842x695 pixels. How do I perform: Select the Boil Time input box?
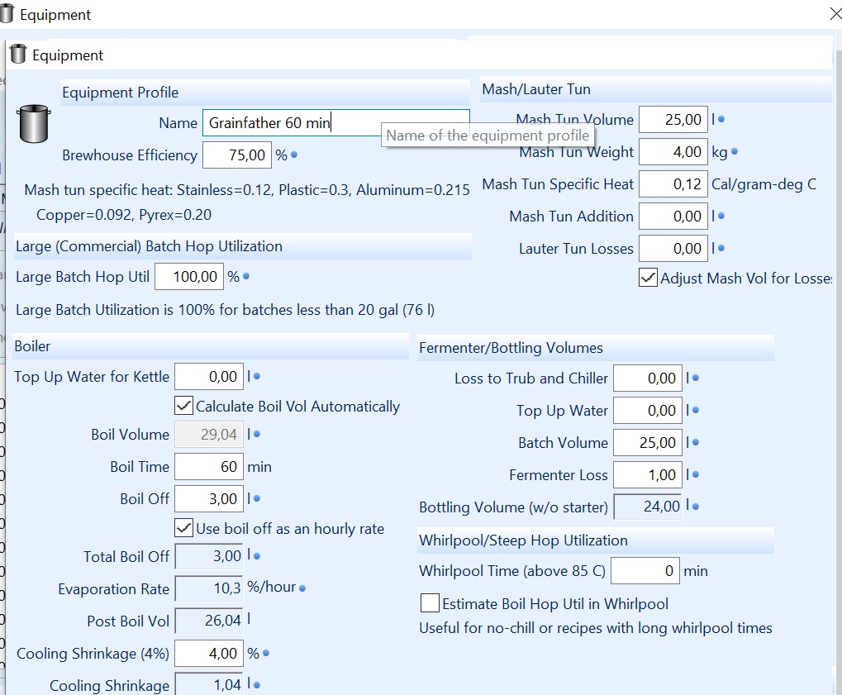point(209,466)
